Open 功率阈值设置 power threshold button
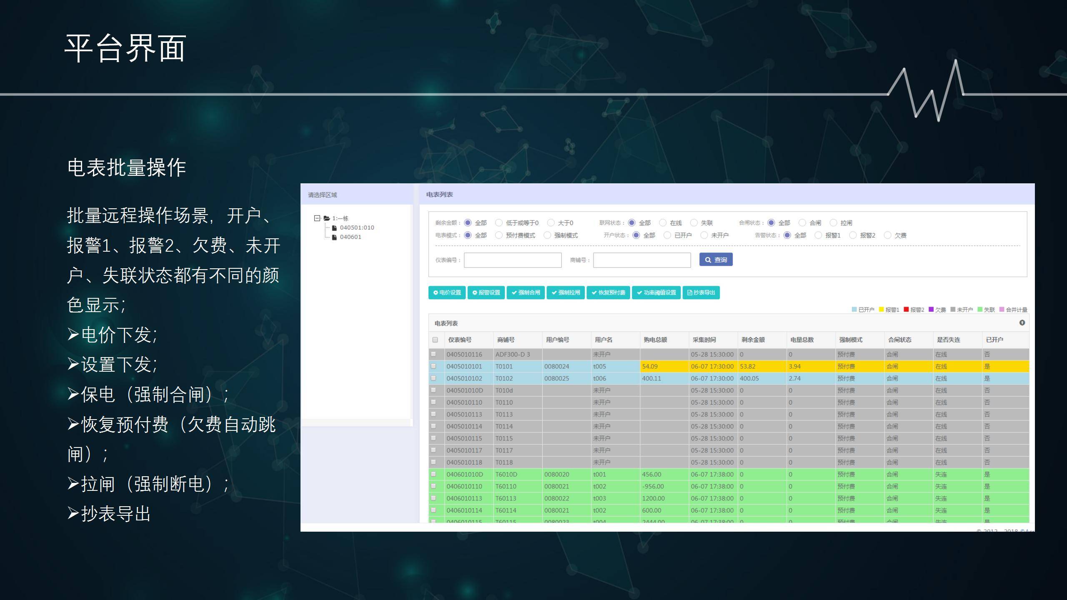Image resolution: width=1067 pixels, height=600 pixels. [x=656, y=292]
